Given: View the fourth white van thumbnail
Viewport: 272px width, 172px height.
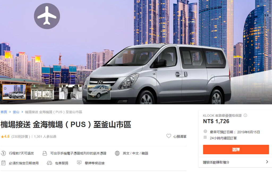Looking at the screenshot, I should pos(99,92).
